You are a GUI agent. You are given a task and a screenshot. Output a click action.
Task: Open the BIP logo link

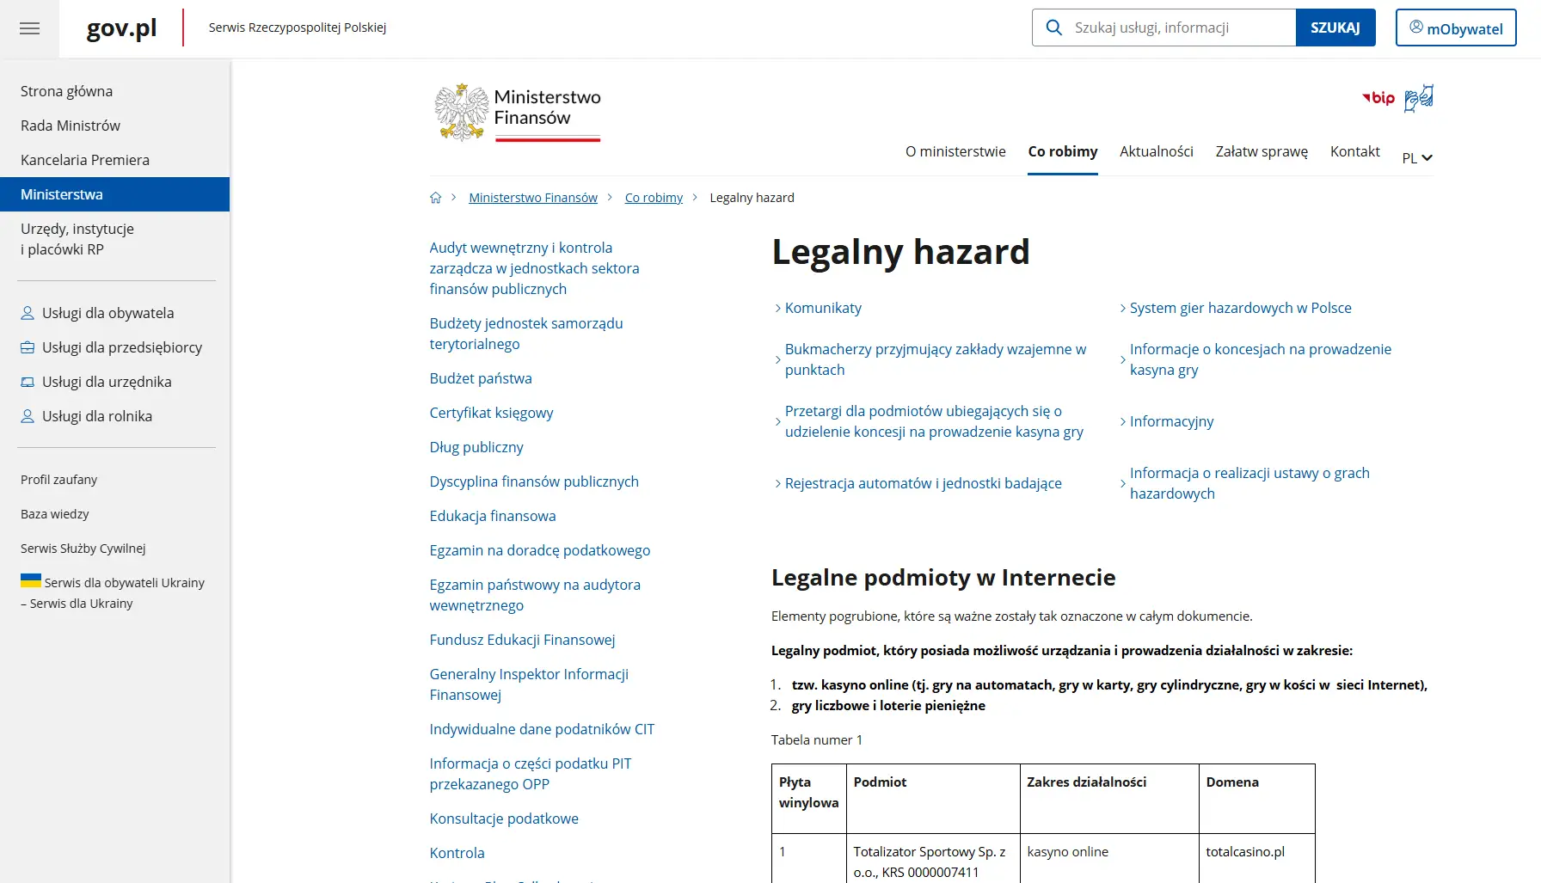pos(1378,98)
